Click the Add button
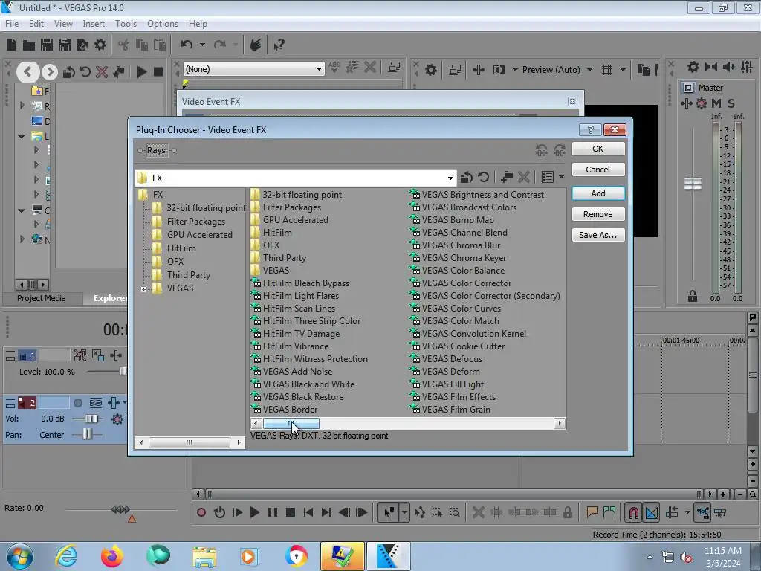This screenshot has height=571, width=761. 598,193
